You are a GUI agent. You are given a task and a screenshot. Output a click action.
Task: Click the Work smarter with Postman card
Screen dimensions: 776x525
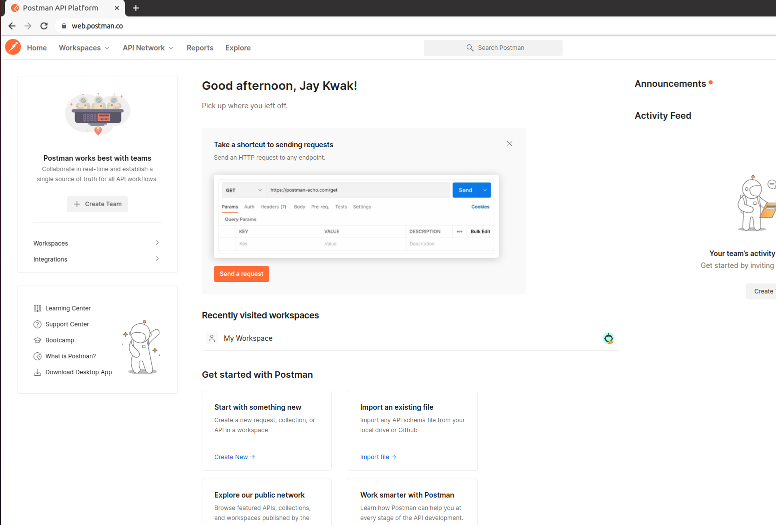click(413, 502)
